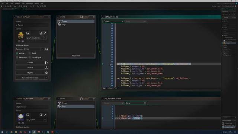Open the File menu
Screen dimensions: 238x134
coord(3,3)
